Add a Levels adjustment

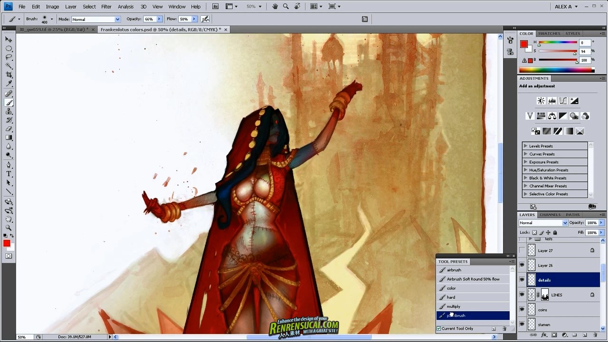pos(552,101)
